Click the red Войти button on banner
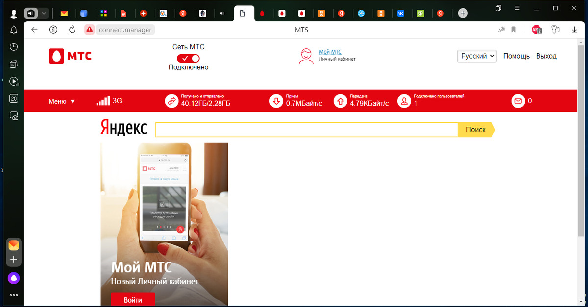Screen dimensions: 588x307 coord(133,299)
